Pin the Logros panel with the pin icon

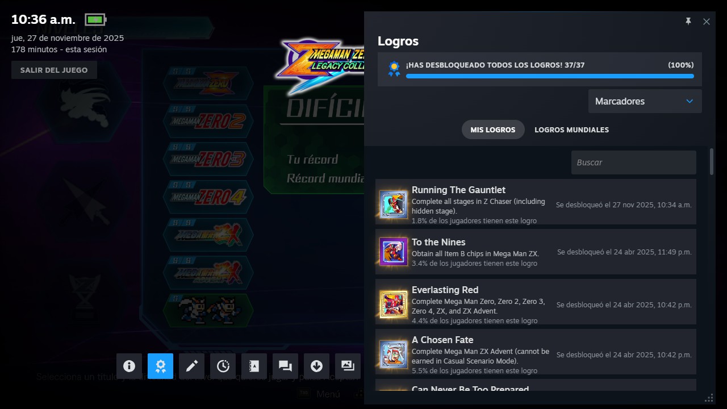688,22
